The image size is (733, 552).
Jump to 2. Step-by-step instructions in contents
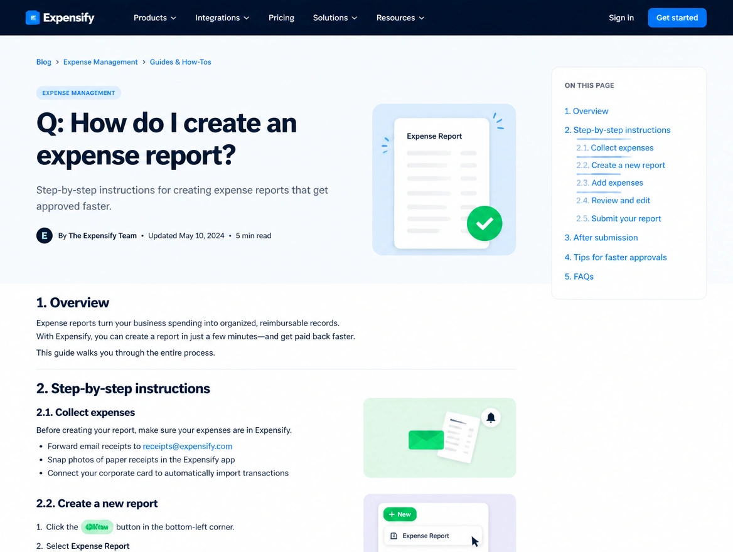tap(617, 130)
